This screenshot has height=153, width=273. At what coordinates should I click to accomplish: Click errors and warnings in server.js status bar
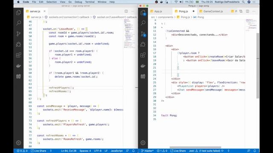coord(22,151)
